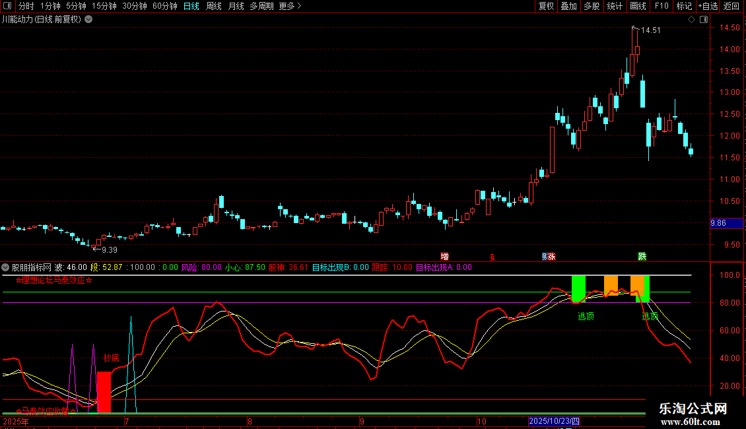Viewport: 746px width, 429px height.
Task: Expand the 川能动力 chart title dropdown
Action: coord(88,20)
